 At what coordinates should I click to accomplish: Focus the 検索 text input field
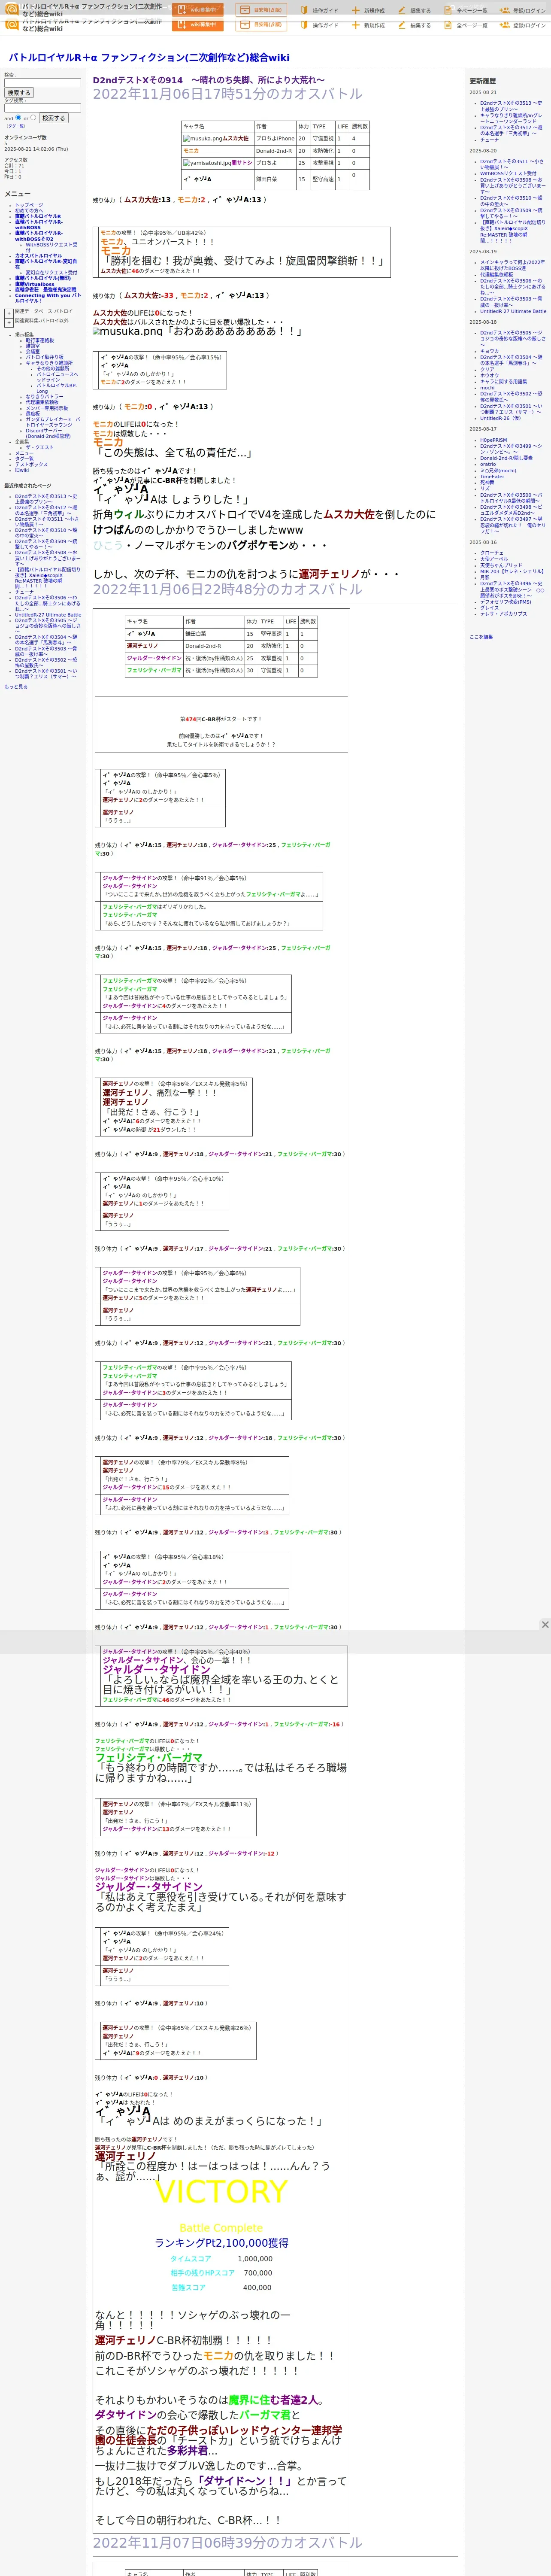pyautogui.click(x=42, y=83)
